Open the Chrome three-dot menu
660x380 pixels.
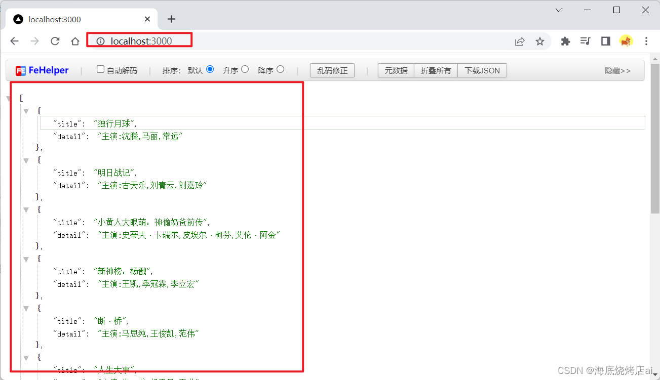pyautogui.click(x=646, y=41)
